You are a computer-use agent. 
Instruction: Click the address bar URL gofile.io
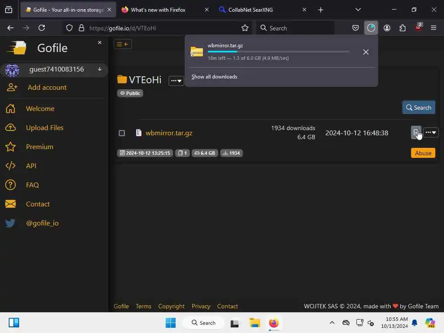point(122,28)
